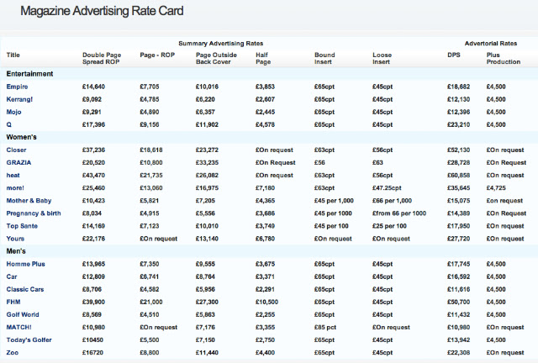
Task: Click the Double Page Spread ROP header
Action: pyautogui.click(x=102, y=59)
